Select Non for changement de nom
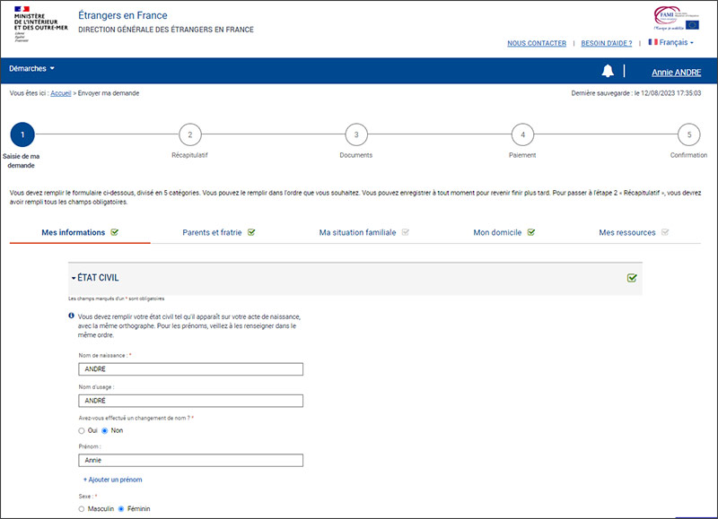The image size is (718, 519). 104,430
